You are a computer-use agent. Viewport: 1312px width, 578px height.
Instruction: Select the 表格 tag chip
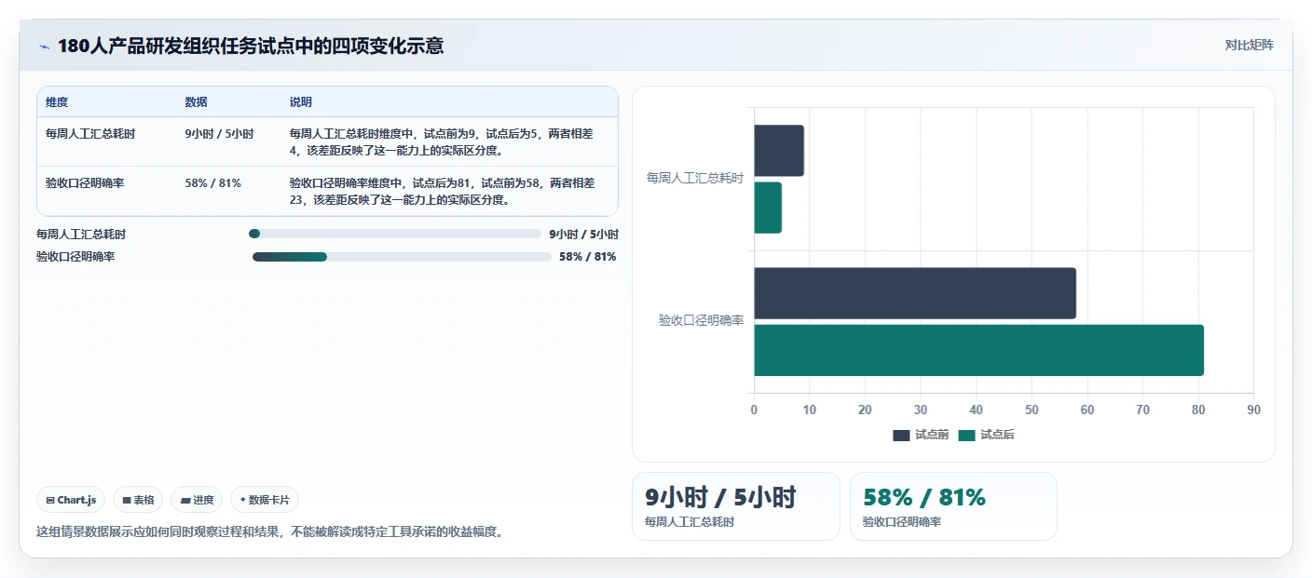pyautogui.click(x=138, y=500)
